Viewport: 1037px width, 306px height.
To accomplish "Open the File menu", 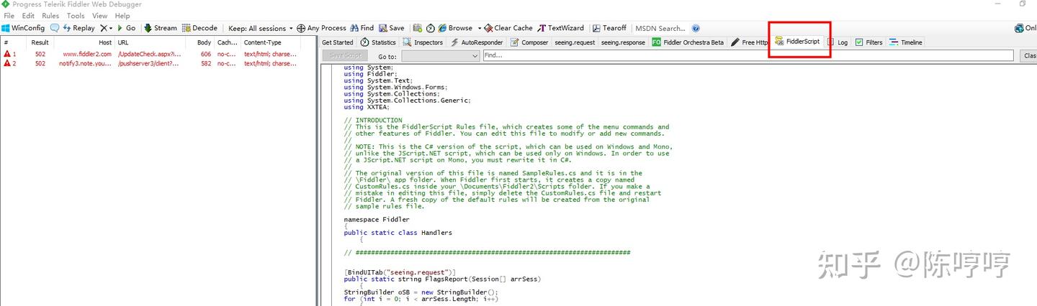I will [9, 15].
